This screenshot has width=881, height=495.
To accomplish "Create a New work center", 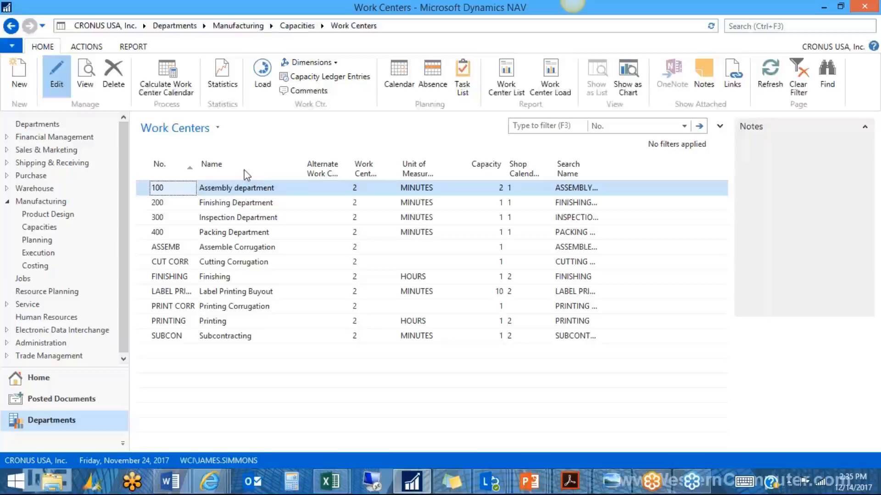I will pyautogui.click(x=19, y=73).
